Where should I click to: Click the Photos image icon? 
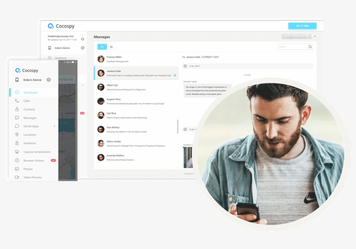[17, 169]
